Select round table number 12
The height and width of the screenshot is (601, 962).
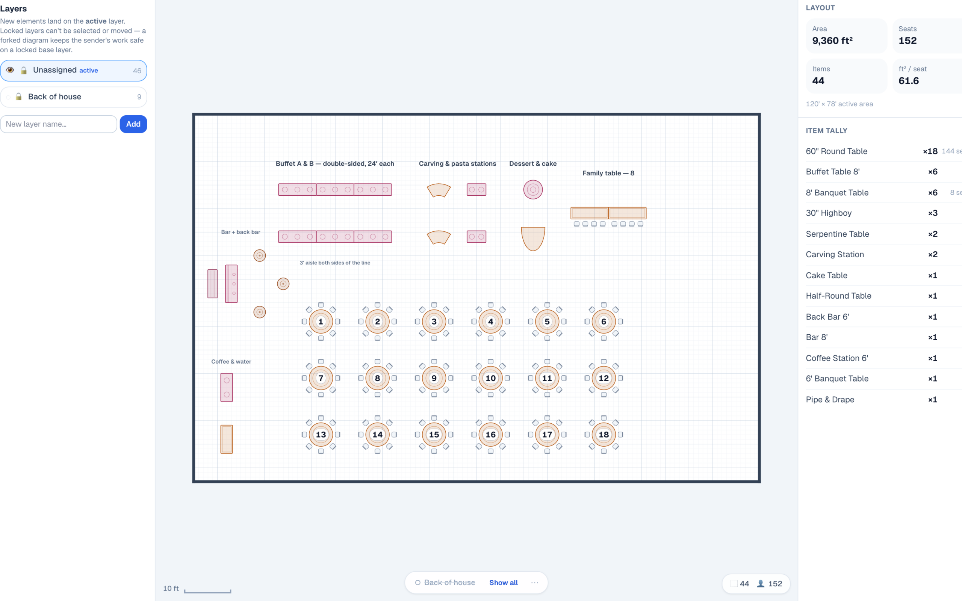(x=604, y=378)
